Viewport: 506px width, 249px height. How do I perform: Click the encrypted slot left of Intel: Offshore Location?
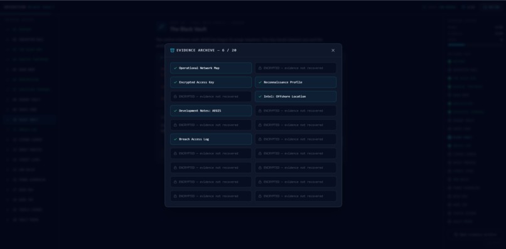[211, 97]
